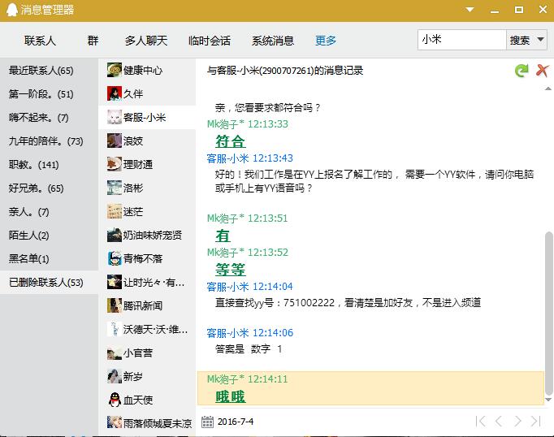Open the 黑名单(1) group

(49, 258)
